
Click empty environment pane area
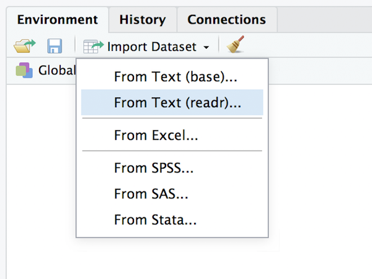click(x=321, y=180)
